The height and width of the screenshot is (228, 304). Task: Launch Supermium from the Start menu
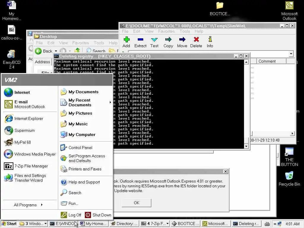[30, 131]
